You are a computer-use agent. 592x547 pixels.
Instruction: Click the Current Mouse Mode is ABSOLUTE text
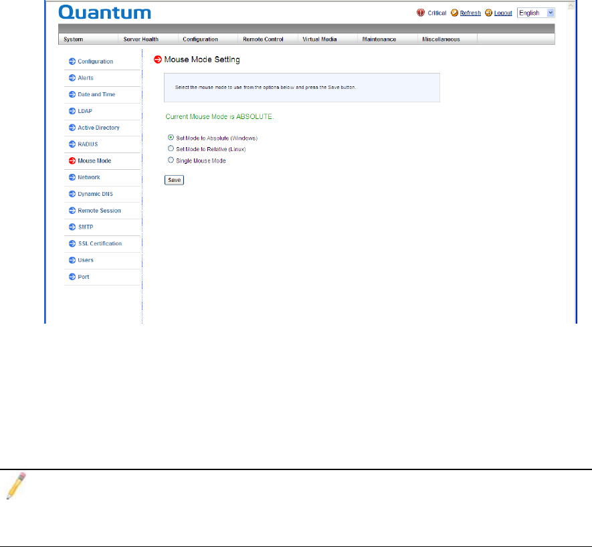219,116
